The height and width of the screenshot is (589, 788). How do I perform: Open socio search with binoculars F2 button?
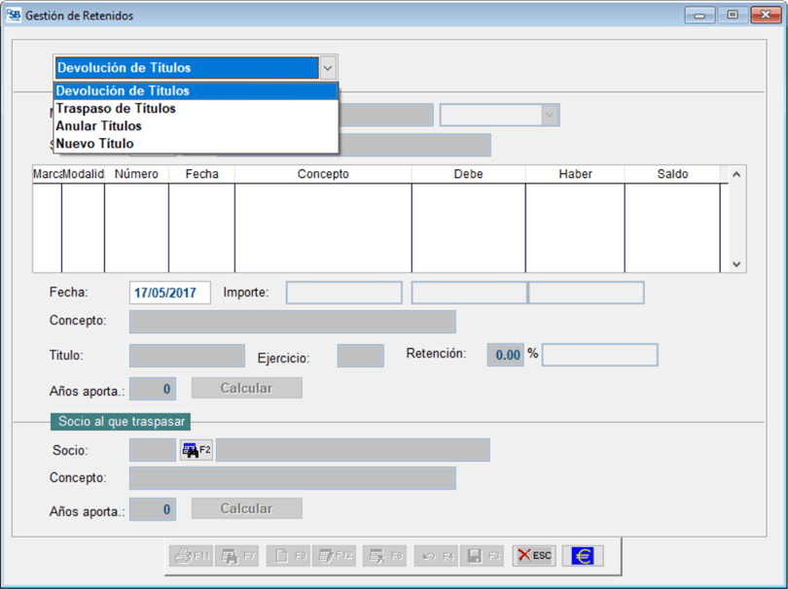pos(196,450)
